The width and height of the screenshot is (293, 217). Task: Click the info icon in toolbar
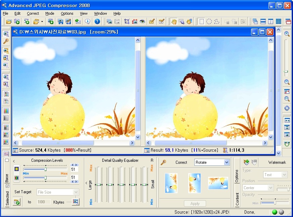[88, 21]
